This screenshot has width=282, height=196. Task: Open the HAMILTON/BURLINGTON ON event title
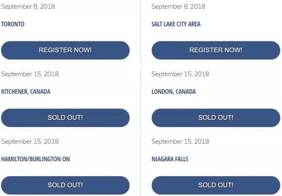pyautogui.click(x=35, y=159)
